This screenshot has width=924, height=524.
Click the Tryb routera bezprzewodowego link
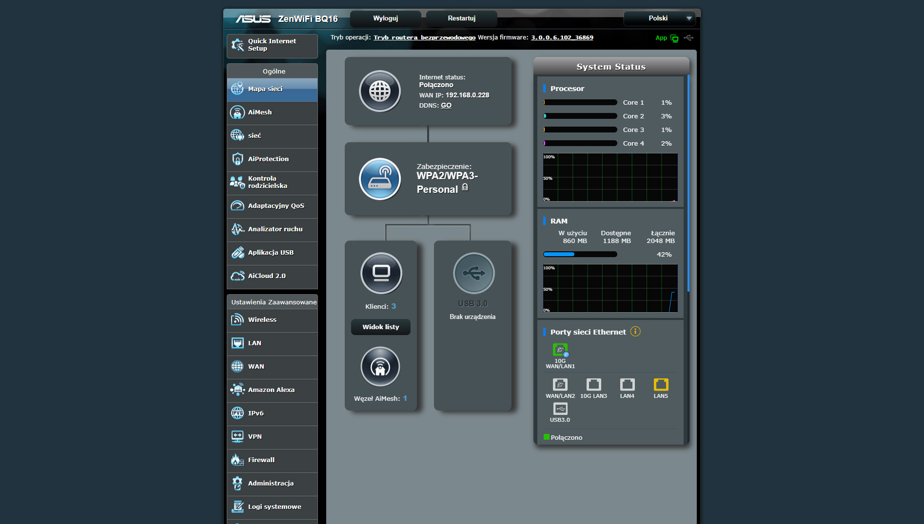[x=424, y=37]
